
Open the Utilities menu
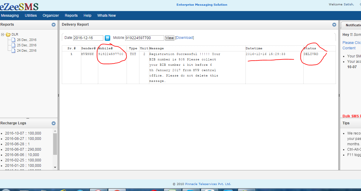click(31, 16)
